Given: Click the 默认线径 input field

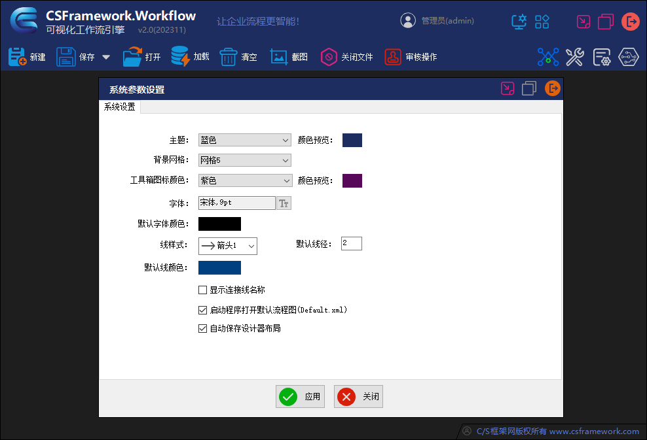Looking at the screenshot, I should (352, 243).
